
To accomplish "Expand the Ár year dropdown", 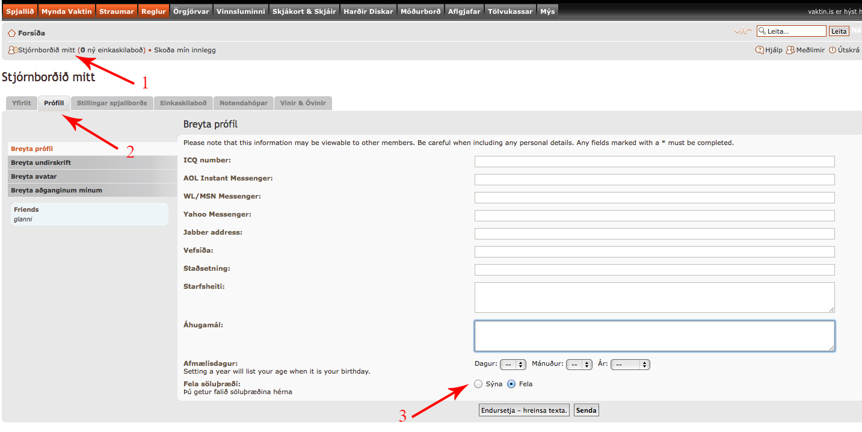I will tap(630, 365).
